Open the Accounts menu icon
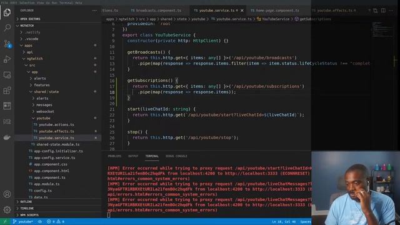This screenshot has height=225, width=400. click(7, 194)
